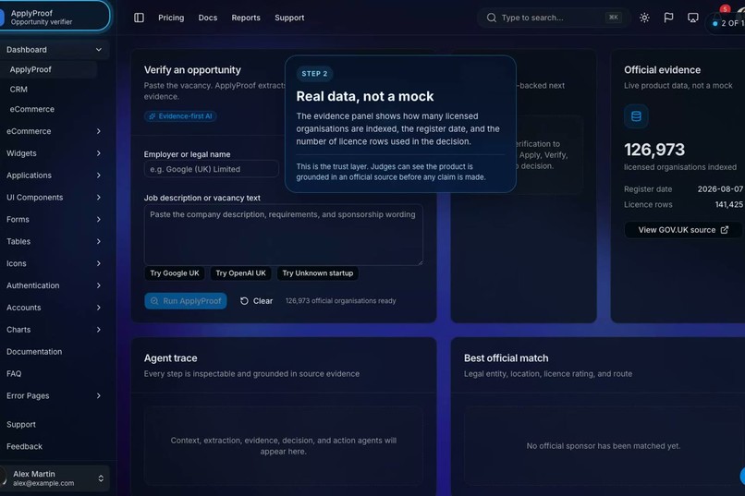
Task: Click Try OpenAI UK sample button
Action: point(240,273)
